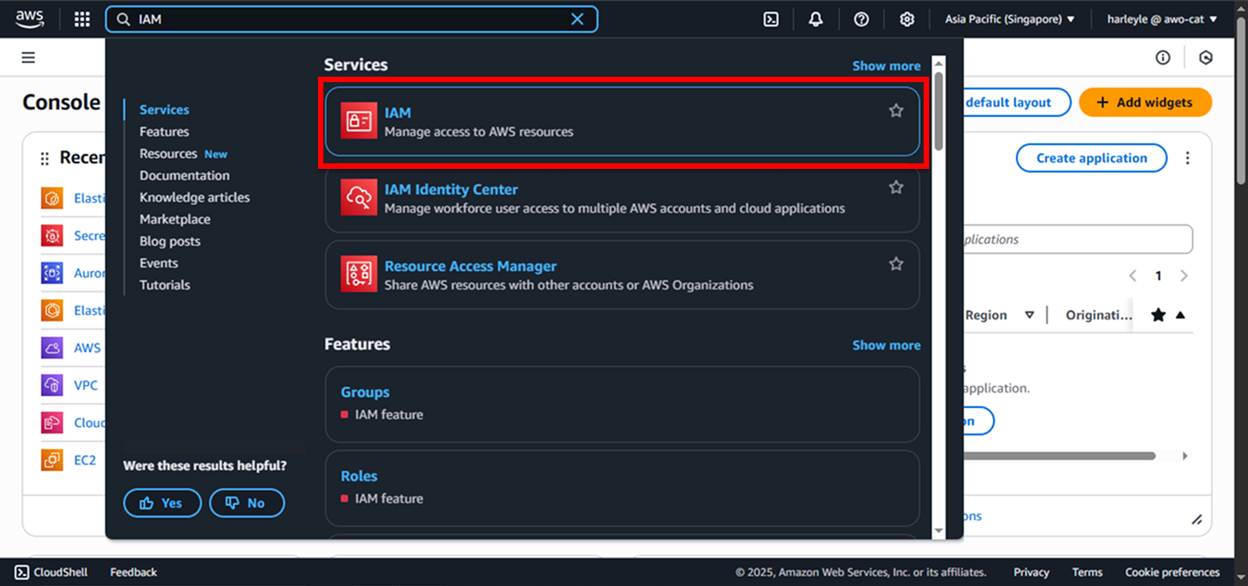Click into the IAM search field

(352, 19)
